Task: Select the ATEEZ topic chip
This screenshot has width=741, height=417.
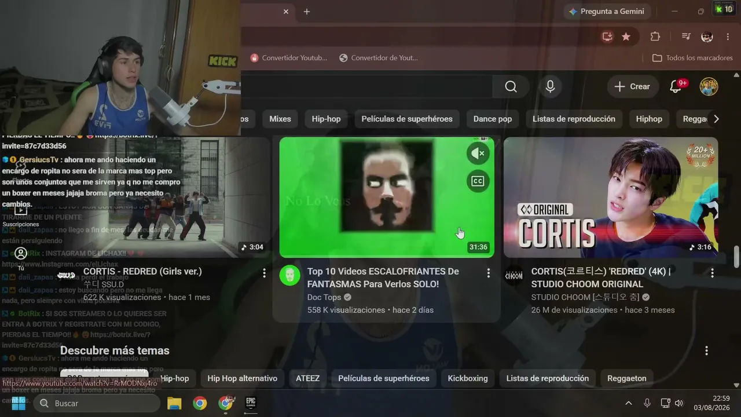Action: (308, 378)
